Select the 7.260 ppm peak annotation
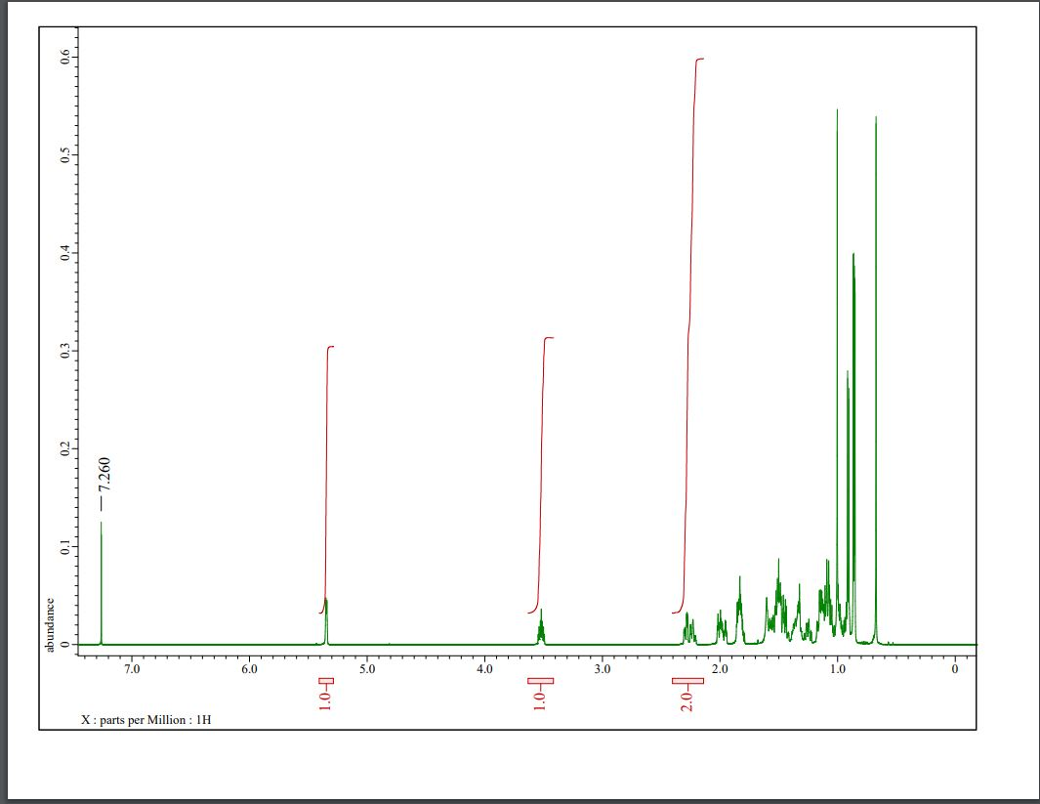 [x=102, y=475]
